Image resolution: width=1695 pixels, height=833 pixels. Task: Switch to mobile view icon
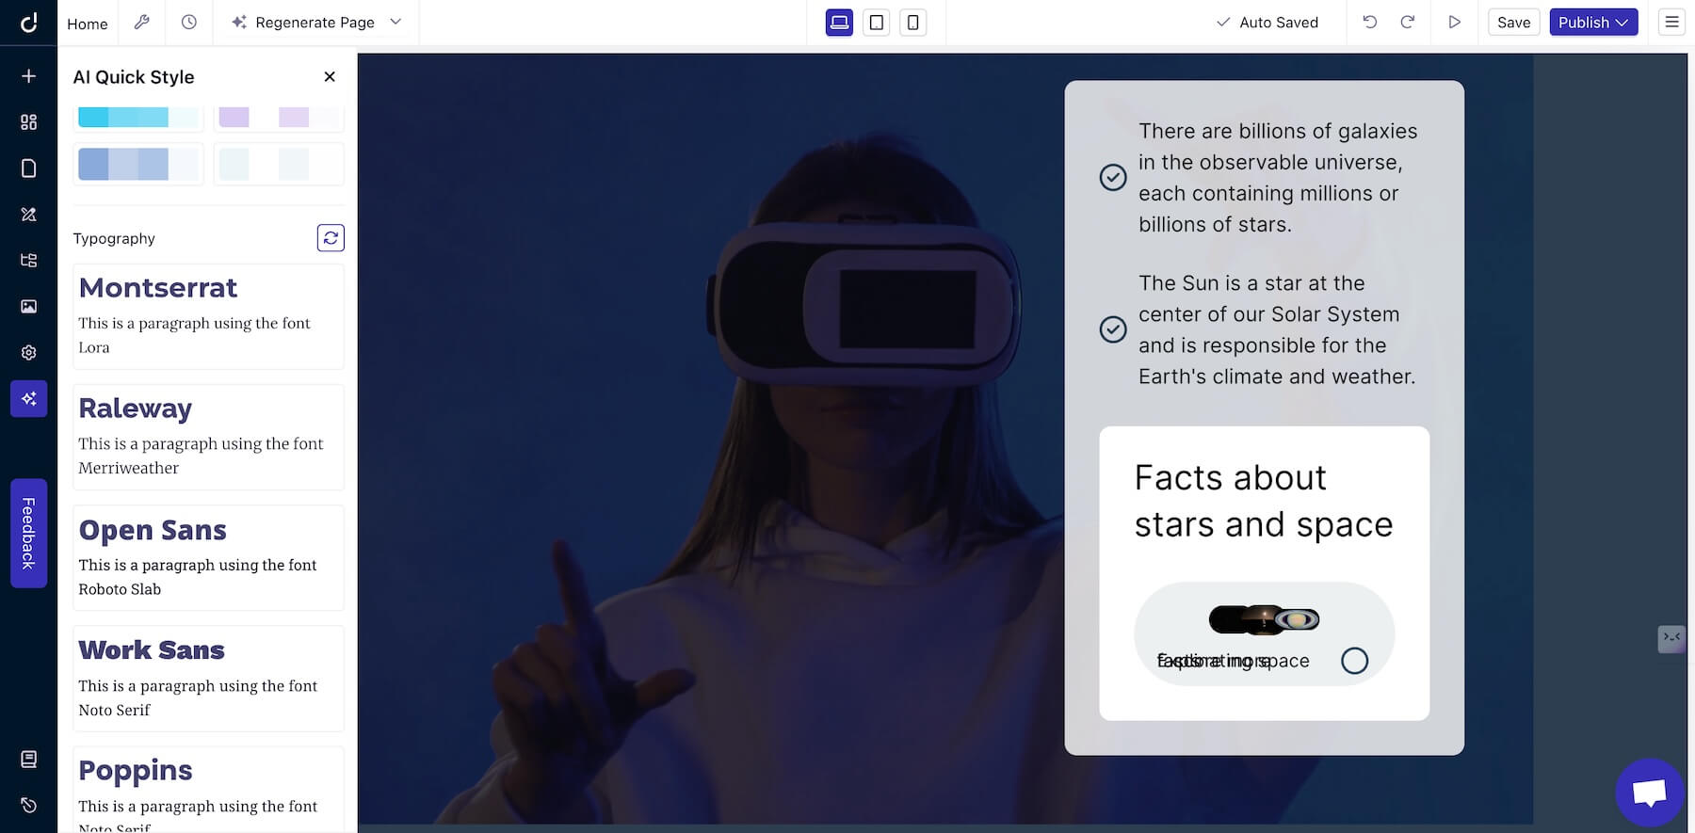pos(912,23)
